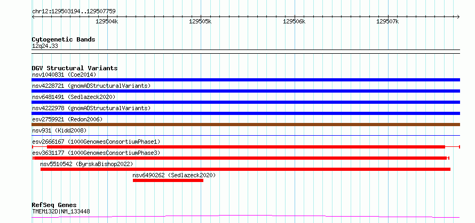Viewport: 475px width, 223px height.
Task: Open nsv4222978 (gnomADStructuralVariants) label
Action: click(x=91, y=108)
